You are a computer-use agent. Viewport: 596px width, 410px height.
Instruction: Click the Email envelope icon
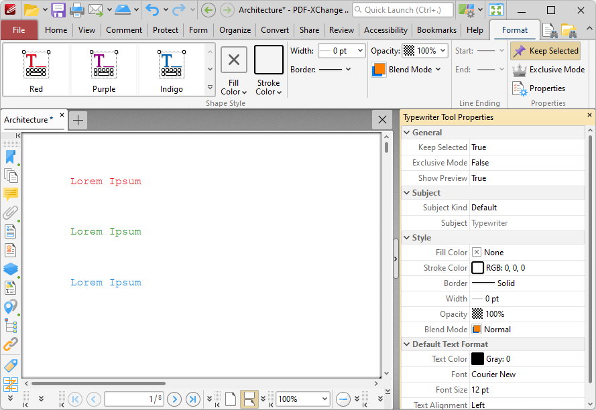(96, 10)
